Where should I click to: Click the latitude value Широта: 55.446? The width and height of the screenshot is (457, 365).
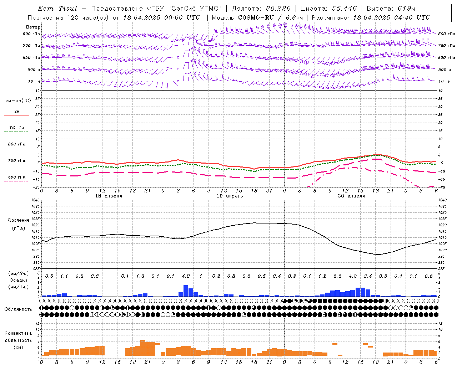click(x=328, y=9)
